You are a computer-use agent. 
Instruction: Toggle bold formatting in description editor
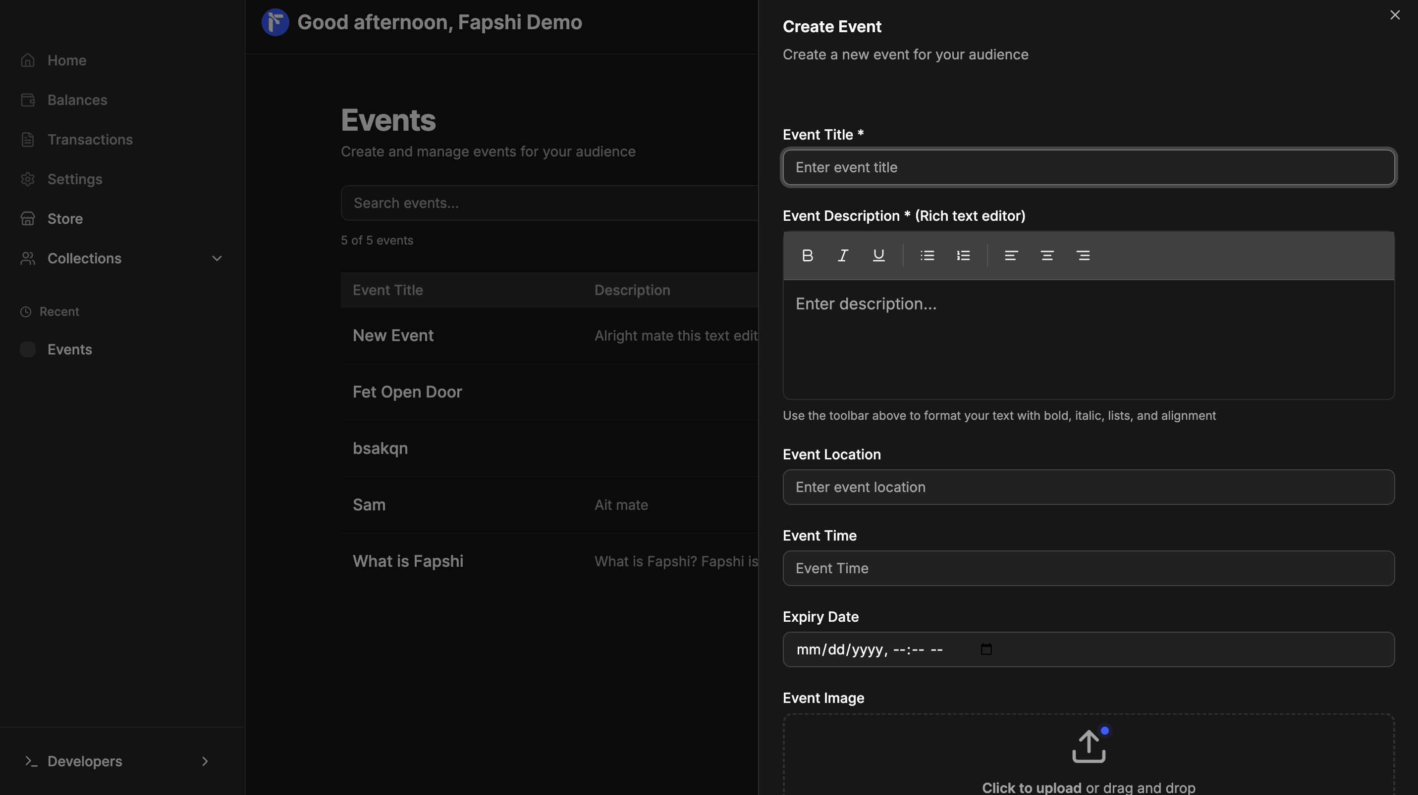click(x=807, y=255)
